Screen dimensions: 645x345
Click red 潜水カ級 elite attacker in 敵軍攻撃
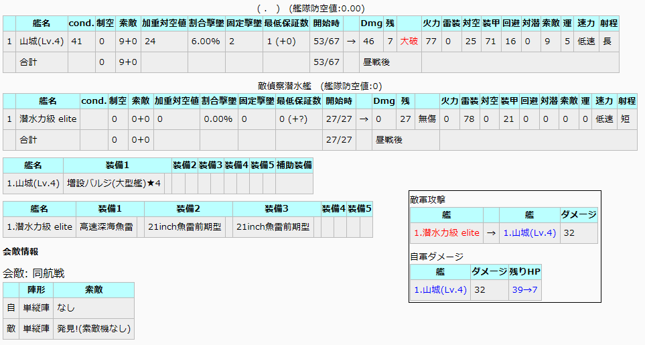[x=447, y=233]
